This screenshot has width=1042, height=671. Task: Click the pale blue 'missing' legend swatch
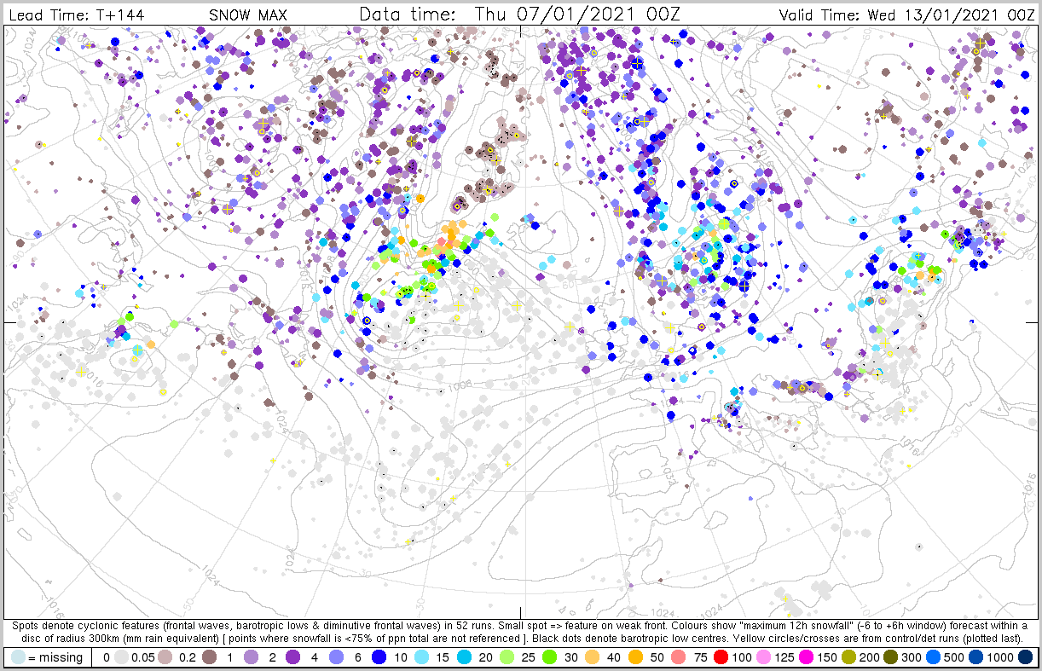18,657
